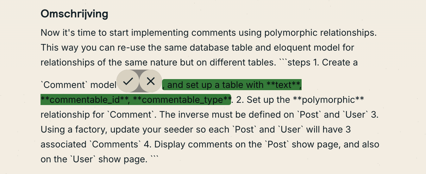The width and height of the screenshot is (426, 174).
Task: Click the closing ``` code fence at the end
Action: (x=154, y=158)
